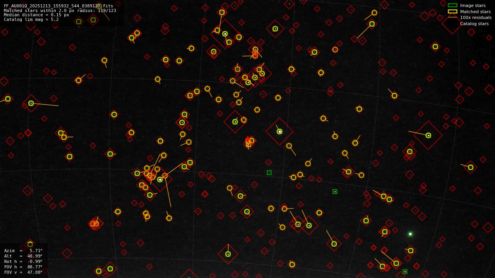Screen dimensions: 495x278
Task: Select the Catalog stars legend label
Action: pos(474,24)
